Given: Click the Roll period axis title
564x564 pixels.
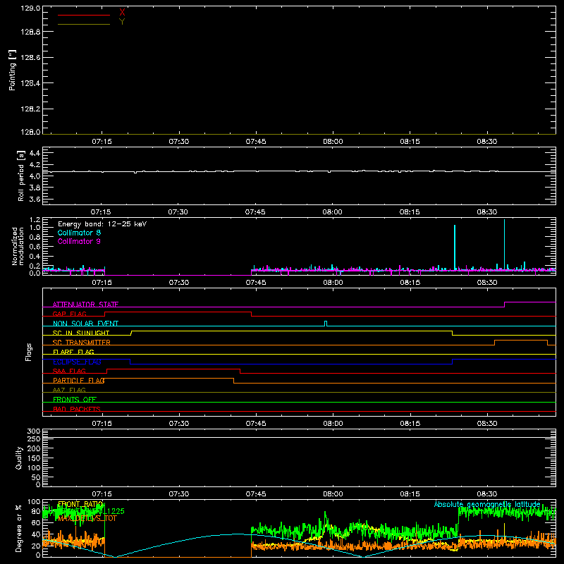Looking at the screenshot, I should [x=21, y=176].
